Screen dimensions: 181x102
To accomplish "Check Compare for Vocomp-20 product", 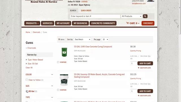I will tap(58, 90).
